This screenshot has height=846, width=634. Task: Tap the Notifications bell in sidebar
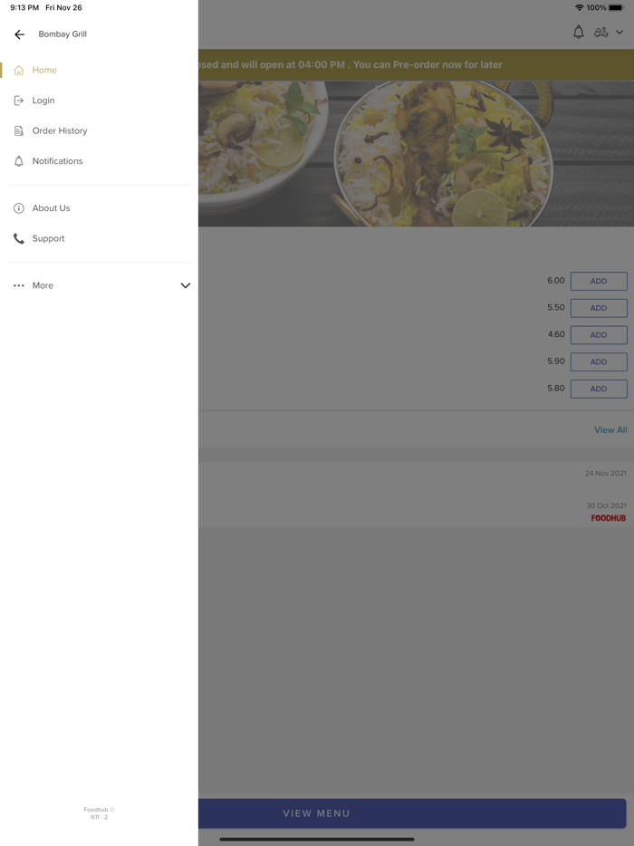point(19,161)
